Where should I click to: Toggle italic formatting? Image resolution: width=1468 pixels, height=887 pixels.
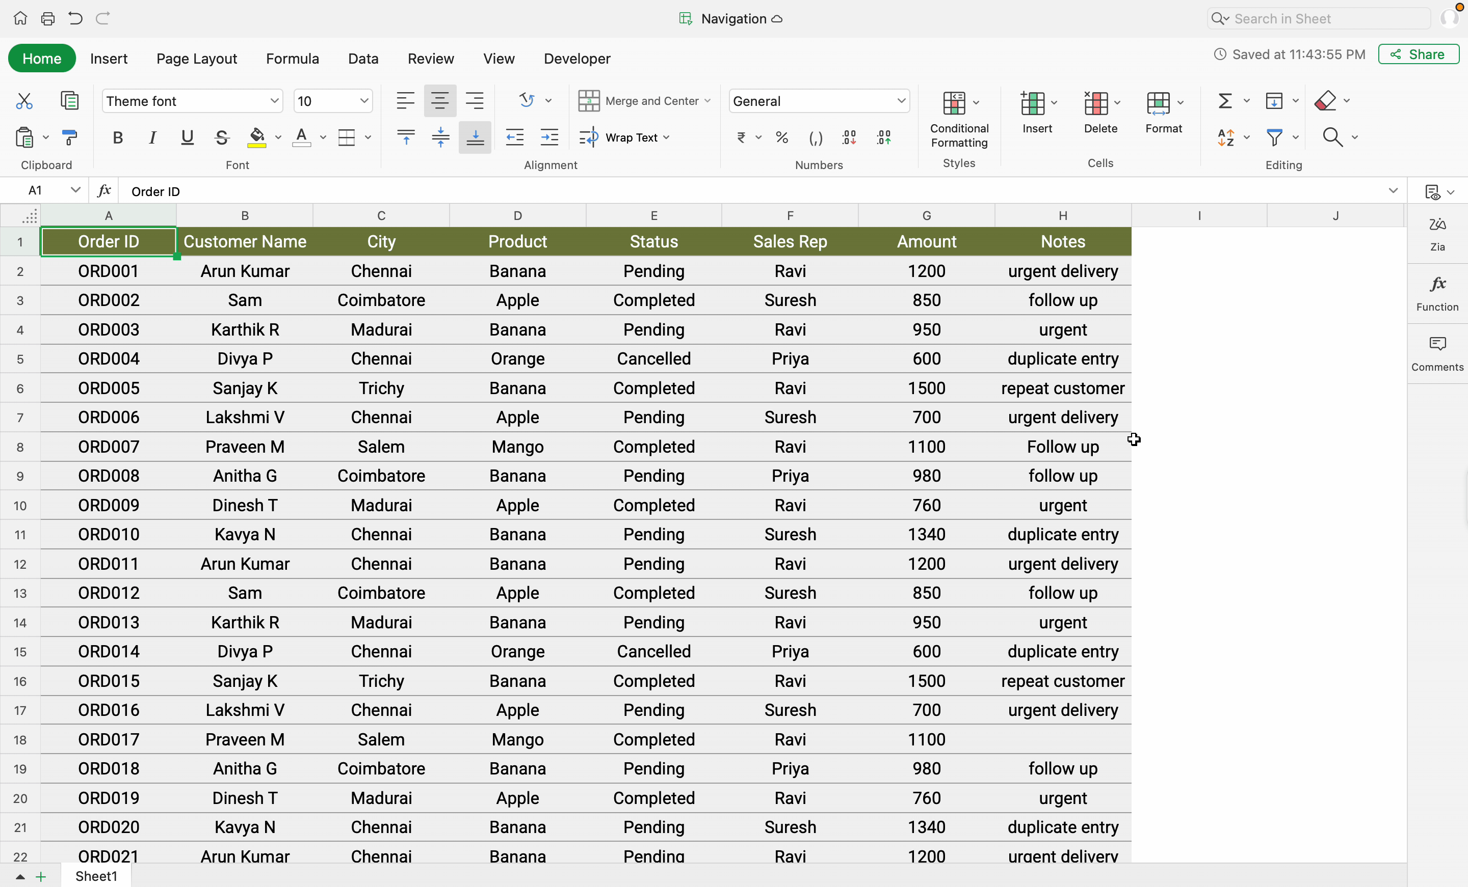tap(152, 137)
